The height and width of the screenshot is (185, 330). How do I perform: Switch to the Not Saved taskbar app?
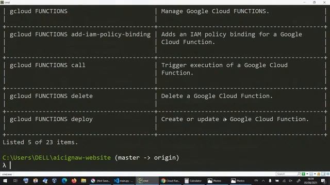pyautogui.click(x=100, y=180)
